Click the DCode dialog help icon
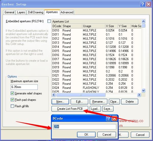Viewport: 153px width, 141px height. click(109, 118)
